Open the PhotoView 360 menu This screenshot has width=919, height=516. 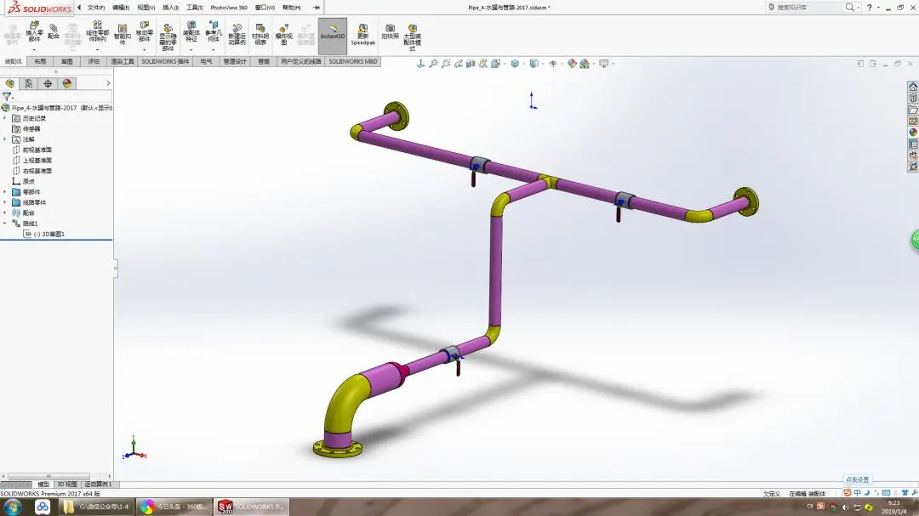tap(229, 8)
